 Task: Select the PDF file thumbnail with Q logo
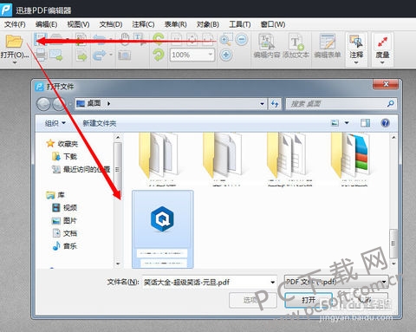[x=163, y=229]
